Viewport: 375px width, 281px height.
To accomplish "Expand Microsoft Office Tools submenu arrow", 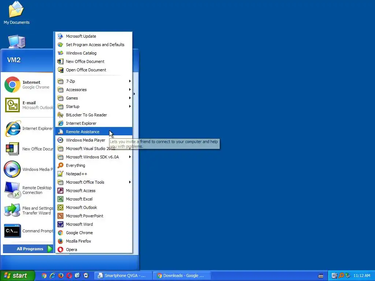I will coord(130,182).
